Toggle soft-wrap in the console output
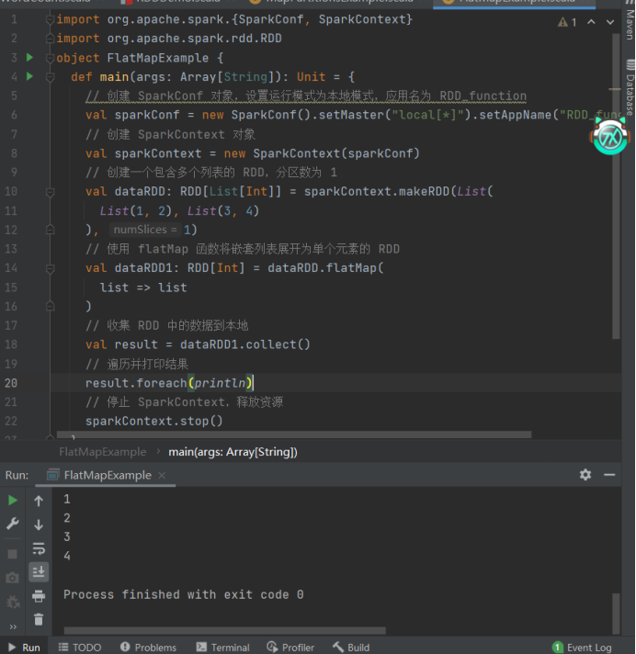The width and height of the screenshot is (636, 654). pyautogui.click(x=39, y=548)
